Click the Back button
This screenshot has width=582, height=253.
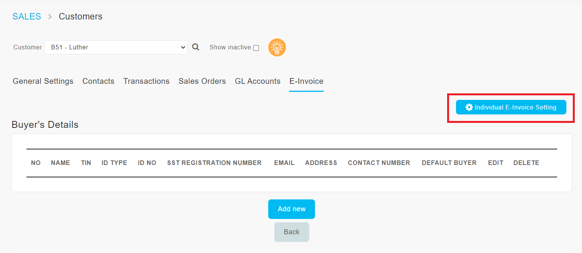(292, 232)
